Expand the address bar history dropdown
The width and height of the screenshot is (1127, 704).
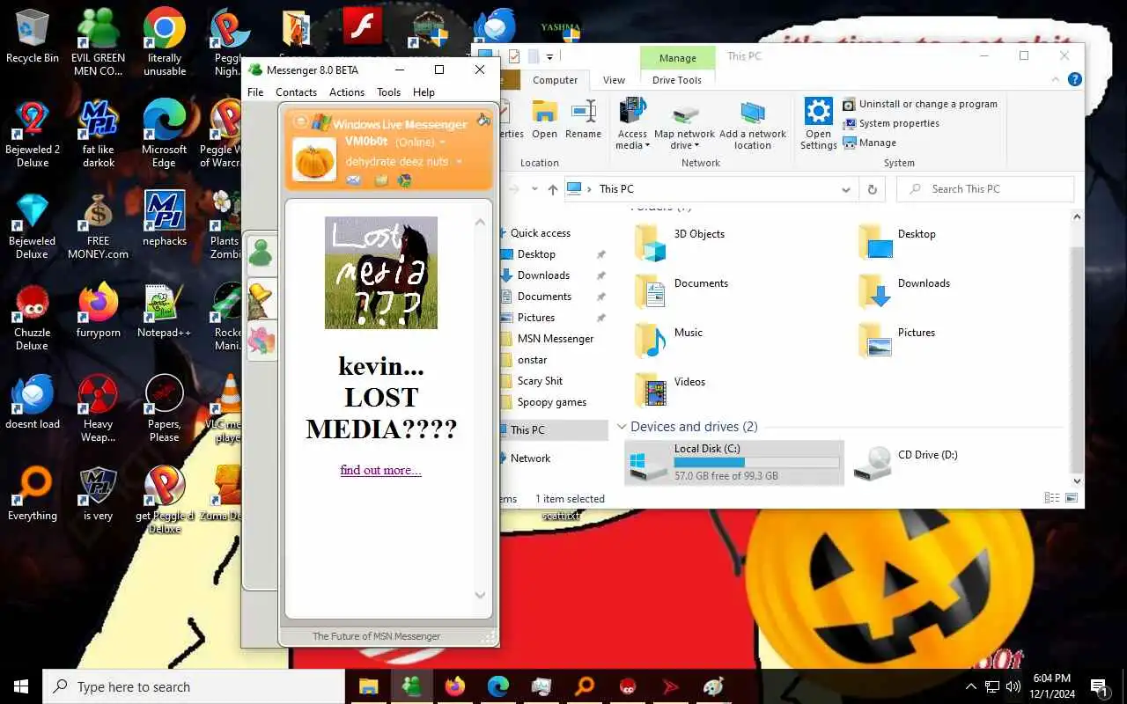846,189
